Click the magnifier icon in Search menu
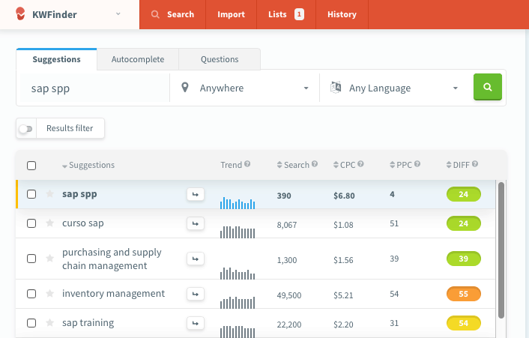This screenshot has width=529, height=338. pos(155,14)
